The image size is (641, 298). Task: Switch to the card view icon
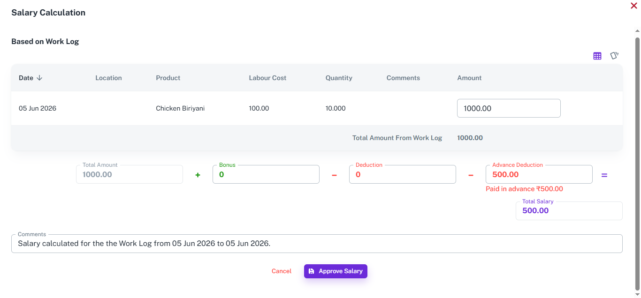point(614,56)
